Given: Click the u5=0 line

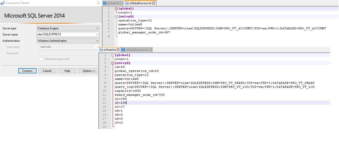Looking at the screenshot, I should tap(119, 115).
